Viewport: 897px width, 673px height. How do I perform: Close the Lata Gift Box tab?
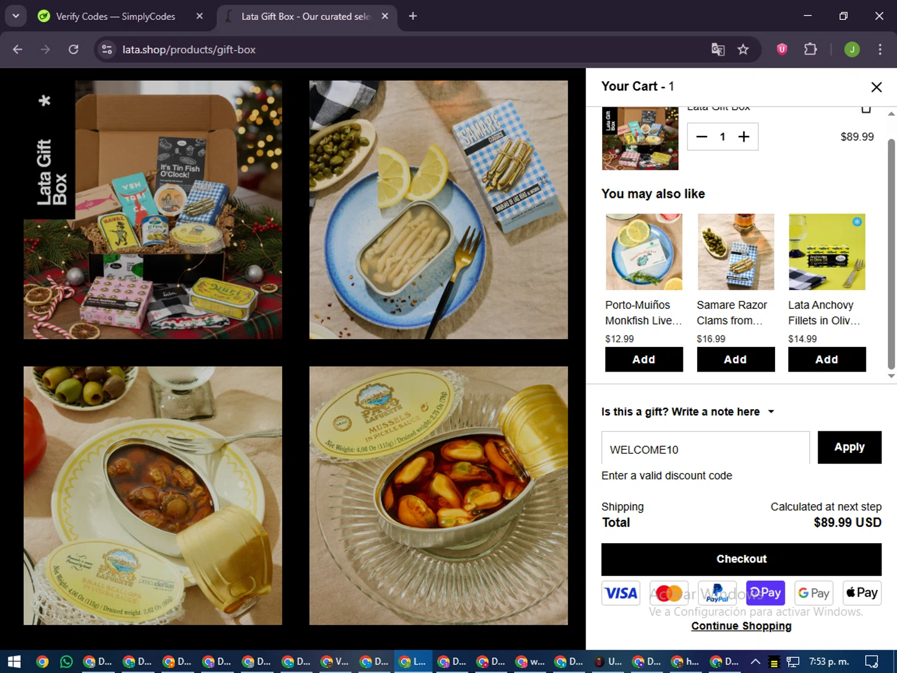point(385,17)
